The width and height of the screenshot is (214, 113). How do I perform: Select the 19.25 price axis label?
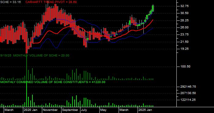pos(184,49)
